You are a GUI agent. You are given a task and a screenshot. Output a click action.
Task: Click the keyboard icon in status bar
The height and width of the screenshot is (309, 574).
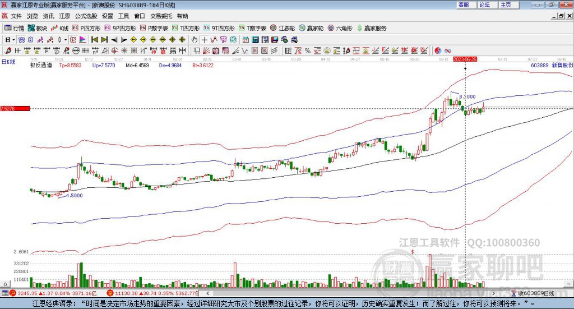point(4,293)
